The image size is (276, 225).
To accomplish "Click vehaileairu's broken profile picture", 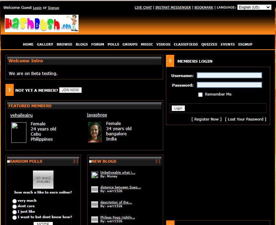I will (19, 132).
